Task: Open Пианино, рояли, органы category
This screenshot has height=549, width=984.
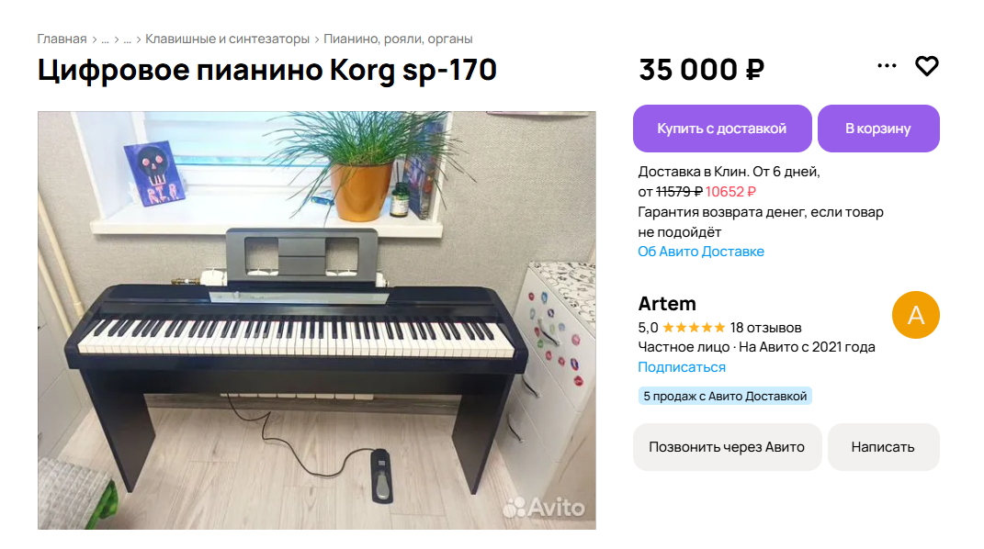Action: tap(398, 39)
